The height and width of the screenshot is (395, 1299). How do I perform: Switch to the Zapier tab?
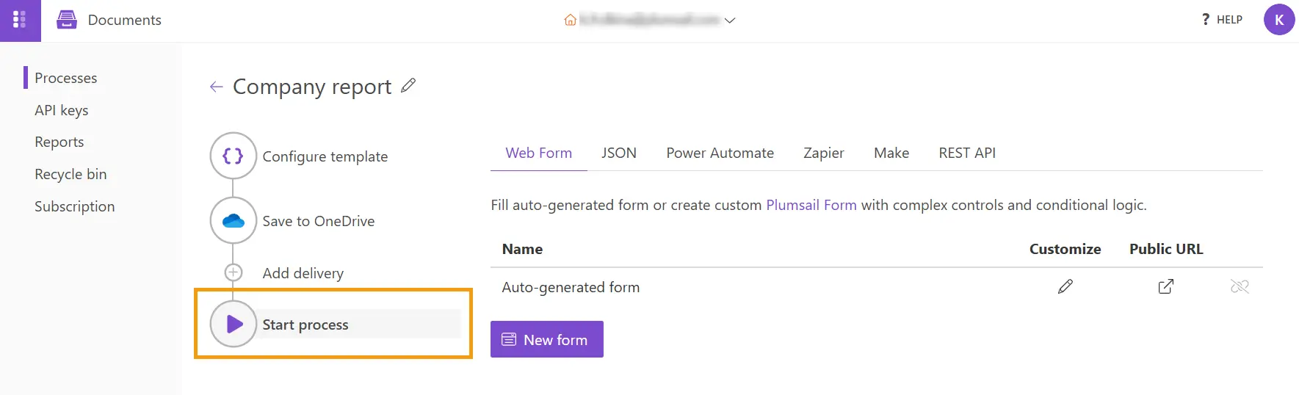[x=824, y=153]
